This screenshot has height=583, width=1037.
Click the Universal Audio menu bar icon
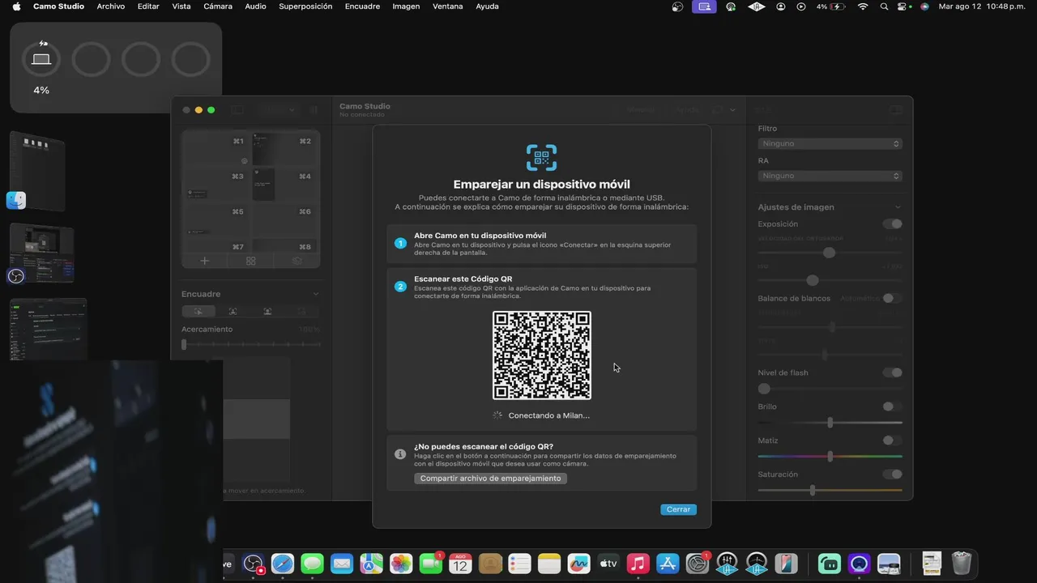(756, 6)
